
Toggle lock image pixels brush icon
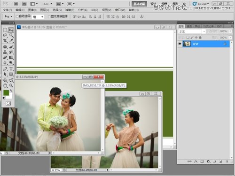pyautogui.click(x=192, y=38)
